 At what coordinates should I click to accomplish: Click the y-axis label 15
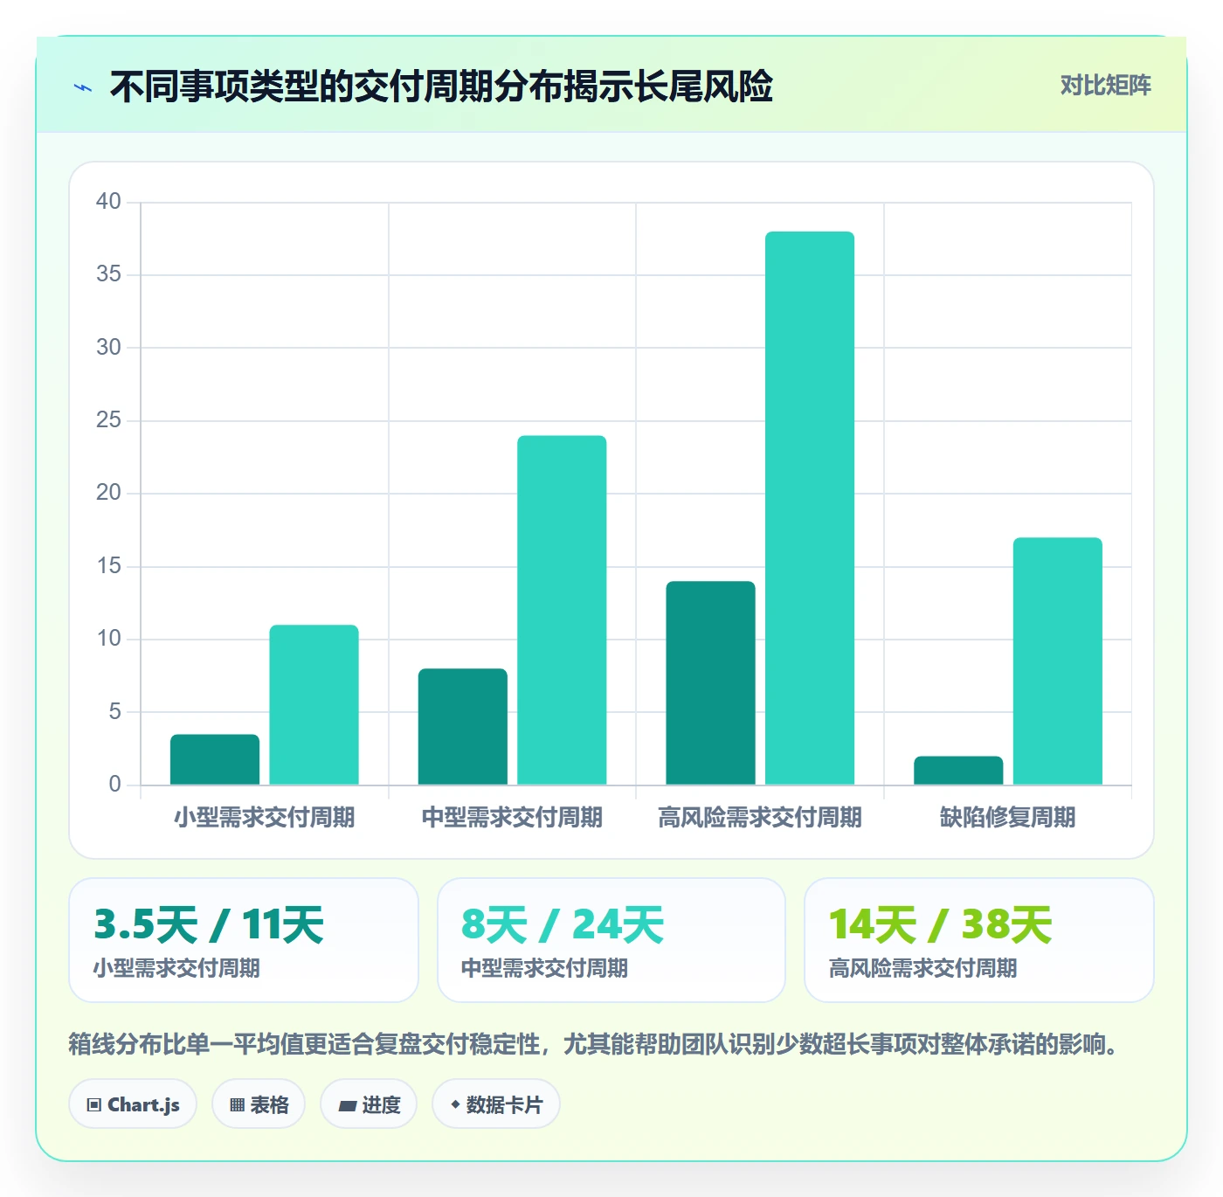(108, 565)
